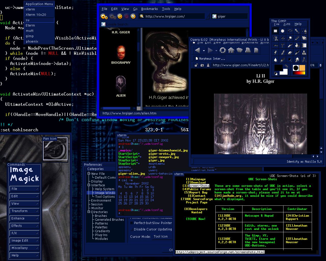The height and width of the screenshot is (261, 326).
Task: Open the ImageMagick Enhance menu button
Action: coord(25,218)
